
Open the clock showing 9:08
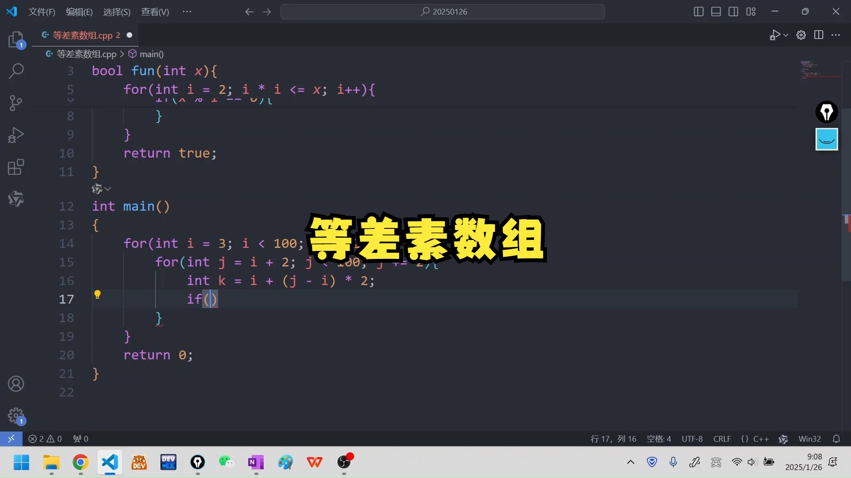(x=804, y=462)
